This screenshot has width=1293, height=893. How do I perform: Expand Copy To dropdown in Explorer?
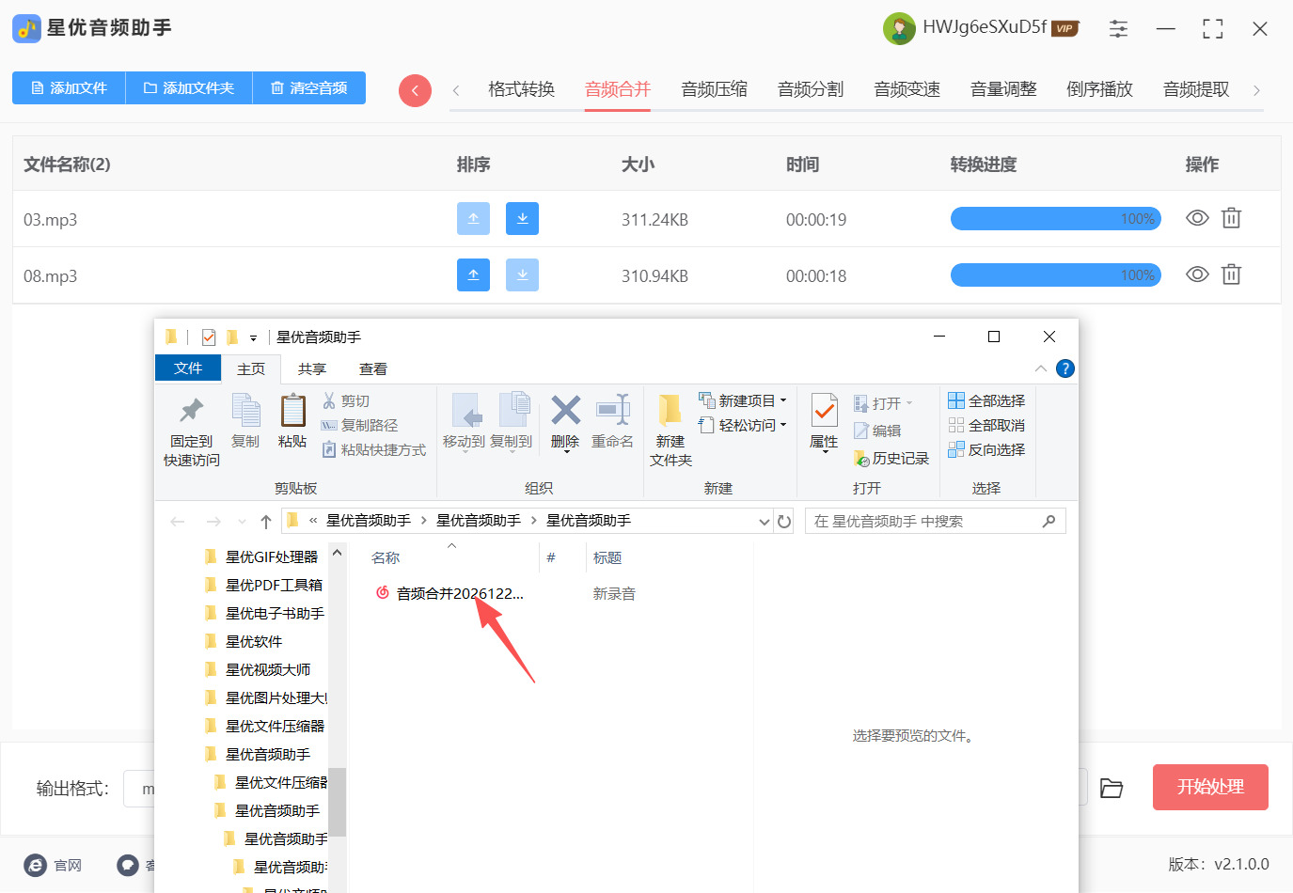pyautogui.click(x=512, y=453)
